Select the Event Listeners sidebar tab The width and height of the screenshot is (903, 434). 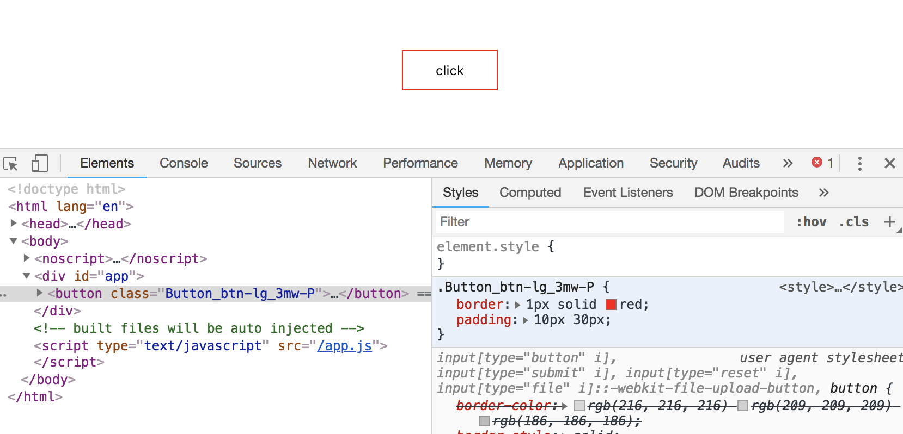[x=628, y=193]
